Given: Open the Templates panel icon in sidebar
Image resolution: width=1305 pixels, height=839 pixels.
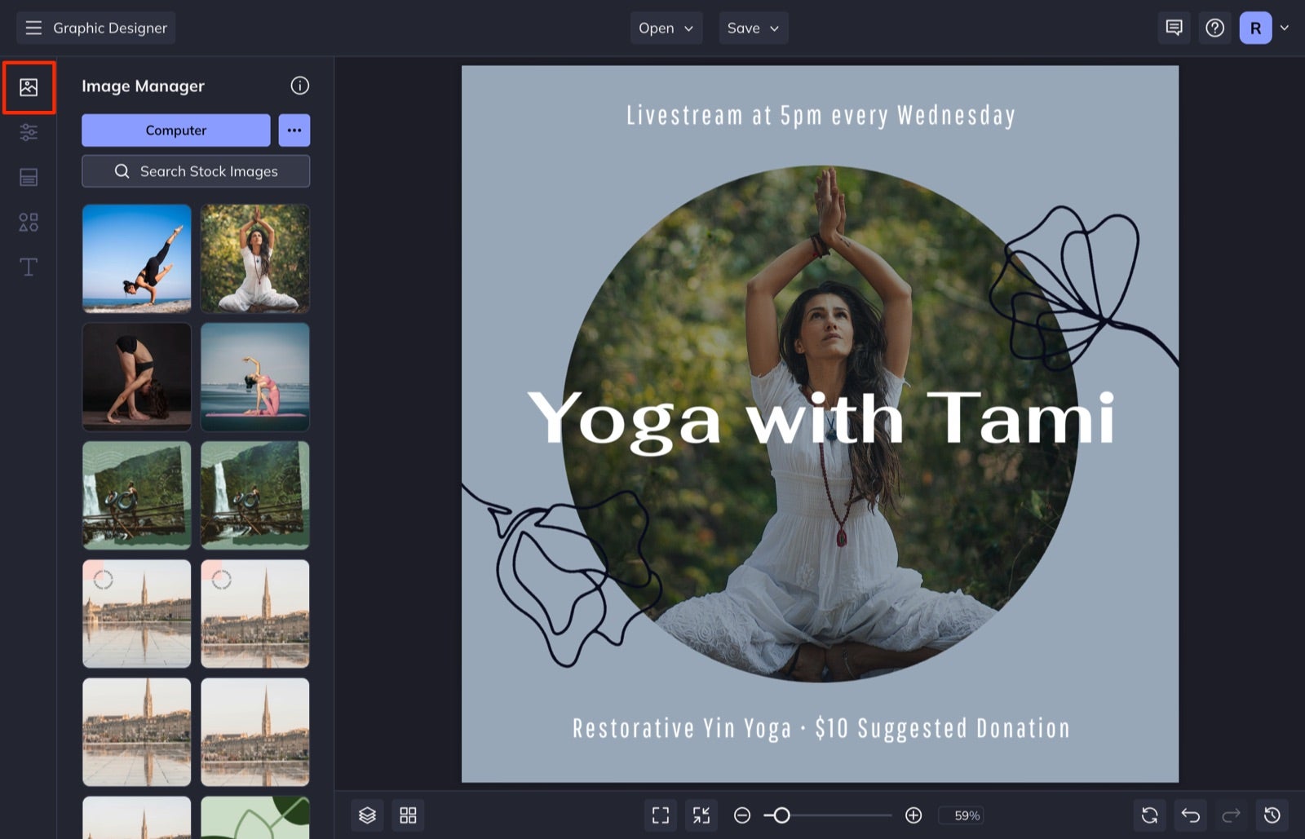Looking at the screenshot, I should [x=29, y=177].
